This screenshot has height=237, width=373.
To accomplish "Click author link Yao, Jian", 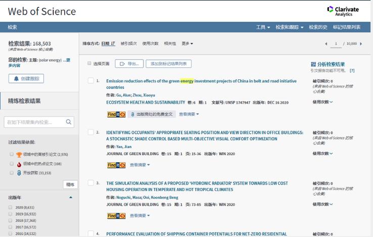I will pyautogui.click(x=124, y=147).
